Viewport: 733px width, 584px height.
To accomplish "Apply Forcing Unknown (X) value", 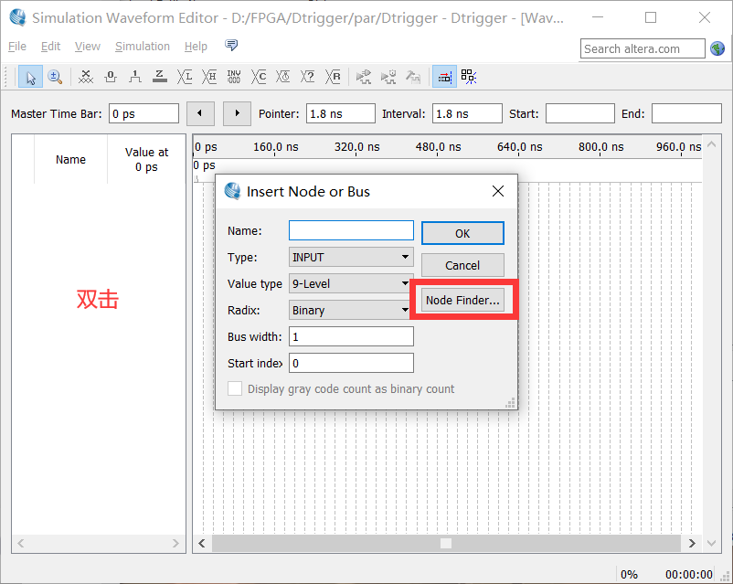I will click(86, 77).
